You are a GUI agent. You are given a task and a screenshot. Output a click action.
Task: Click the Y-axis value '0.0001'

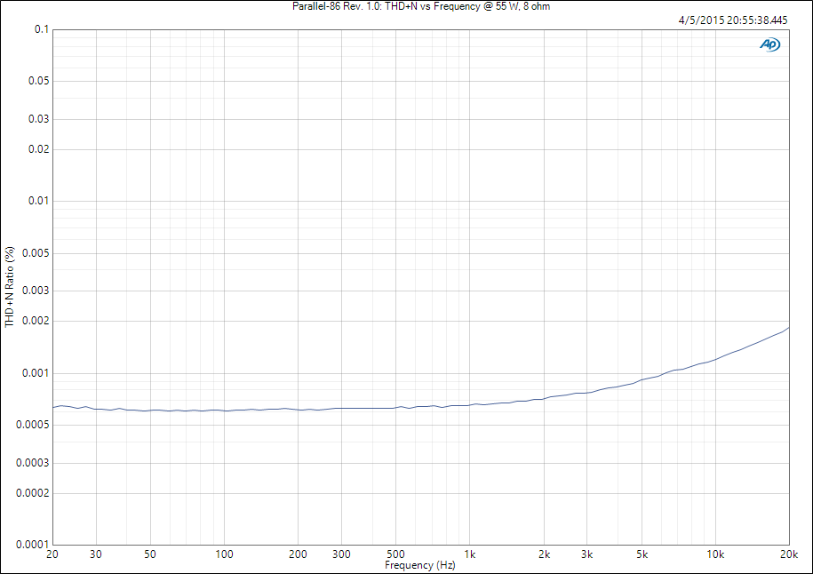pos(33,545)
